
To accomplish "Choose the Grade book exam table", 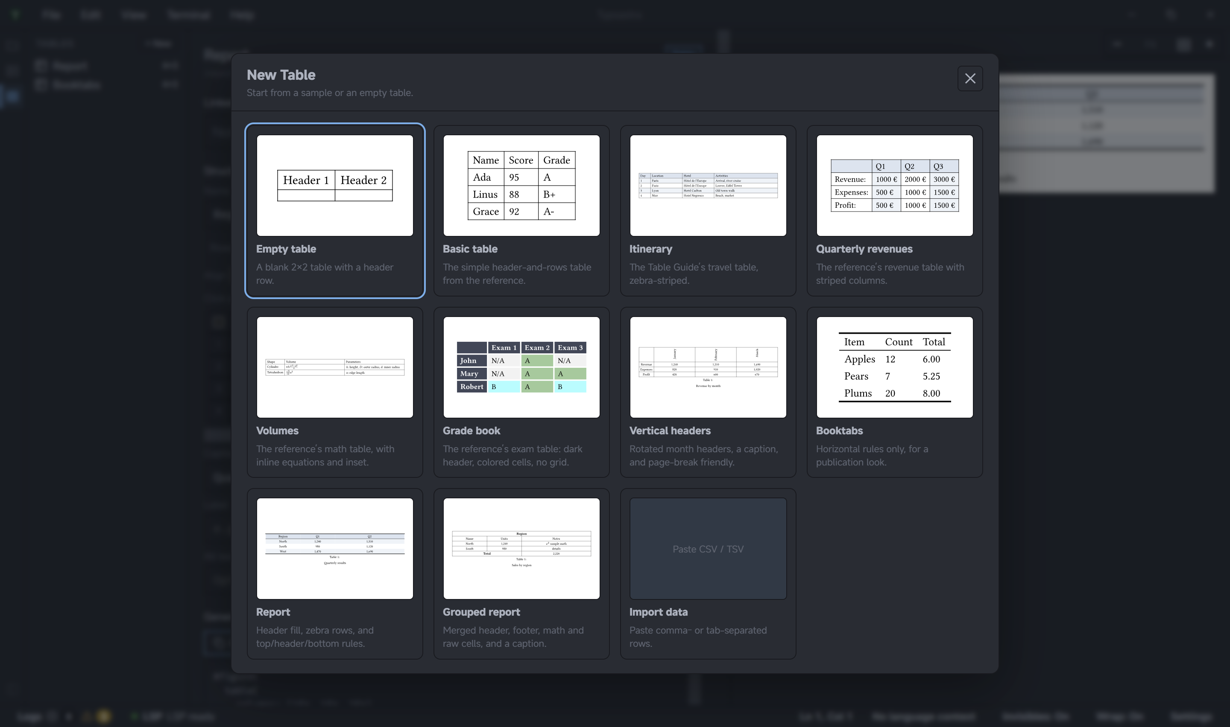I will 521,392.
